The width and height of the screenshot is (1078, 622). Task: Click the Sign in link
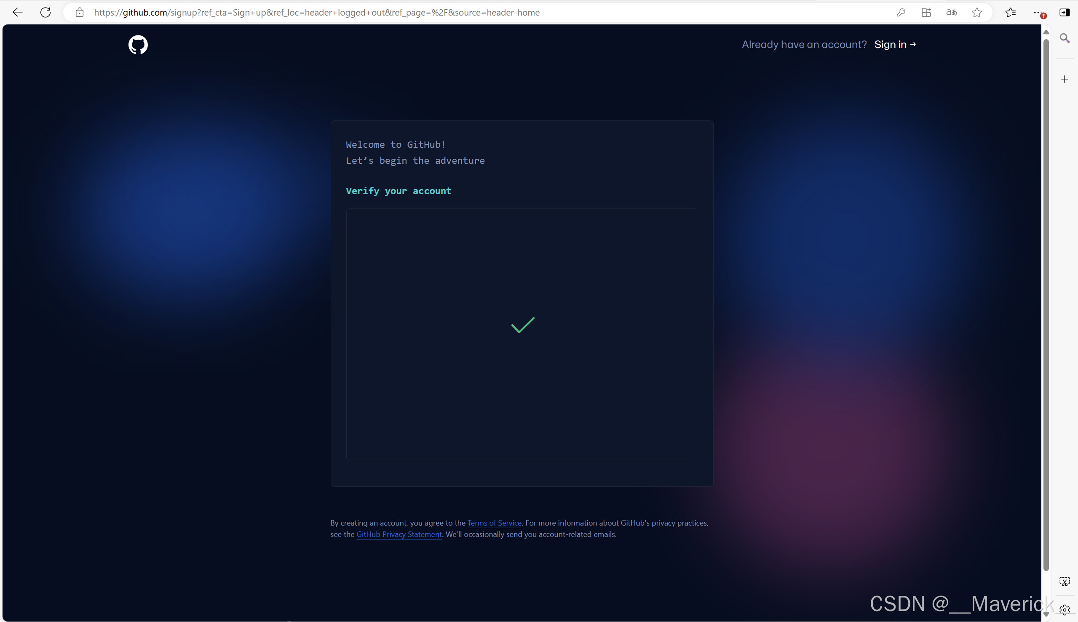(895, 45)
